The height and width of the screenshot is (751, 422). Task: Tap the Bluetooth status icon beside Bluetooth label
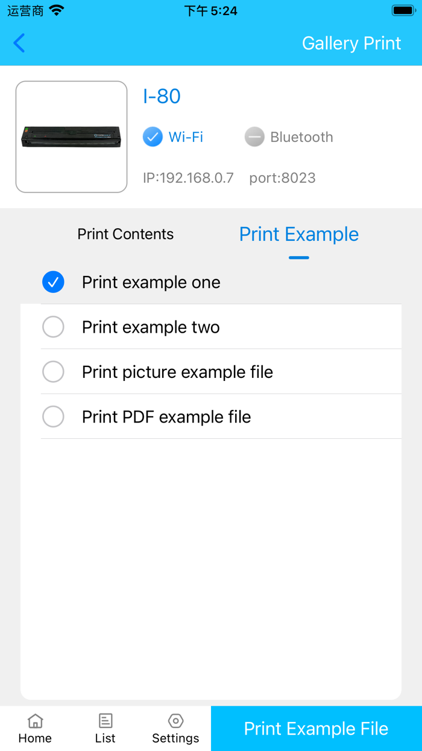(x=254, y=137)
